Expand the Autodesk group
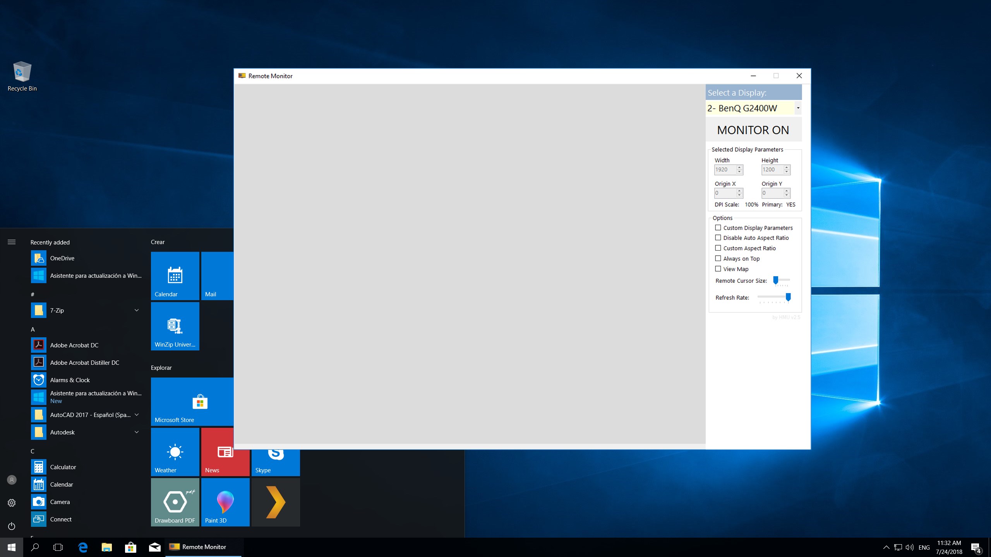991x557 pixels. click(x=136, y=432)
